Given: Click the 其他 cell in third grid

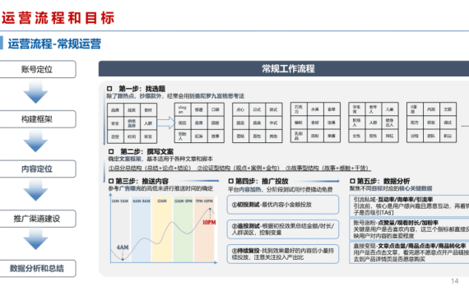Looking at the screenshot, I should pyautogui.click(x=273, y=136).
